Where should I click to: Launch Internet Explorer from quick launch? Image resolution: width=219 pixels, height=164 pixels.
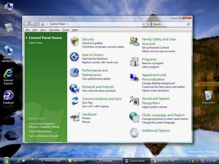tap(19, 161)
